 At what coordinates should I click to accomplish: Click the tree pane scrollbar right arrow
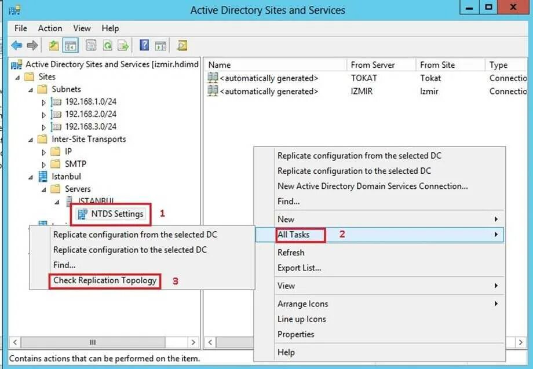tap(194, 342)
